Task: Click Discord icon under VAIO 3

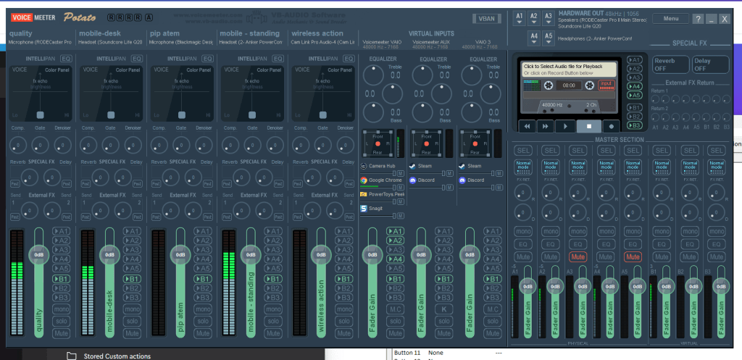Action: pyautogui.click(x=462, y=180)
